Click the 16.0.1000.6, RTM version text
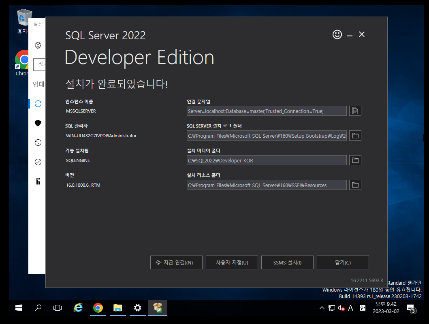 [83, 185]
